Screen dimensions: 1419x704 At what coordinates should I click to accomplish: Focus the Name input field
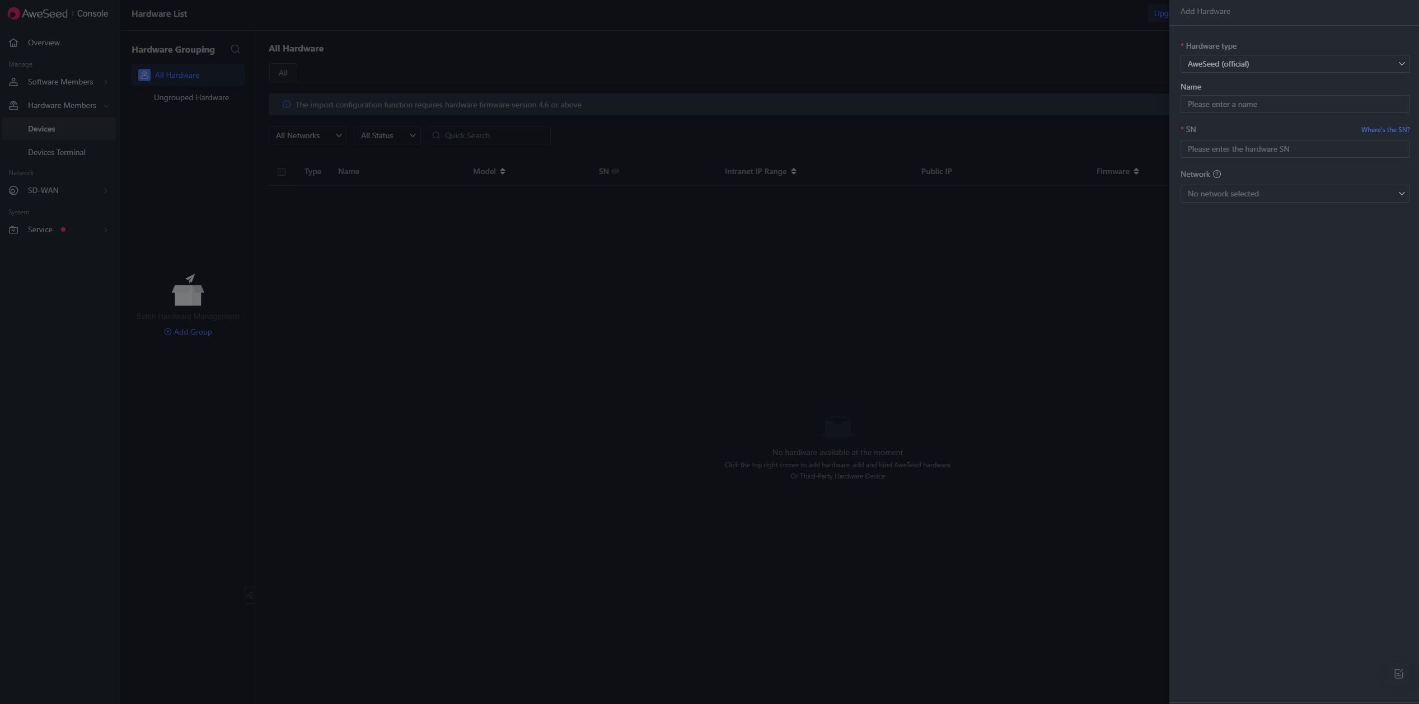click(x=1295, y=104)
